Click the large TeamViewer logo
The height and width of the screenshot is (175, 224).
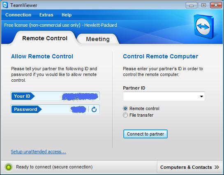click(203, 26)
